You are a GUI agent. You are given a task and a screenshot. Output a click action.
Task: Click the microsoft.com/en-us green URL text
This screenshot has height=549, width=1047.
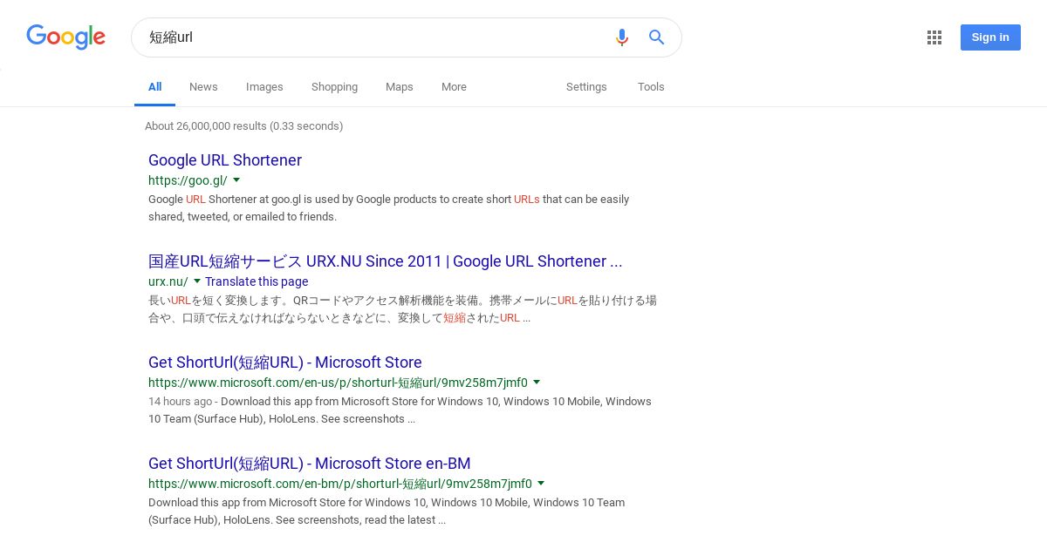338,383
